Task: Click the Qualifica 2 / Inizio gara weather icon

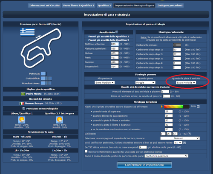Action: (x=59, y=120)
